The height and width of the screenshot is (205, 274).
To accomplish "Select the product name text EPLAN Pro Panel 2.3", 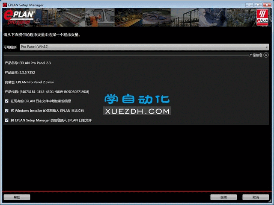I will pos(35,63).
